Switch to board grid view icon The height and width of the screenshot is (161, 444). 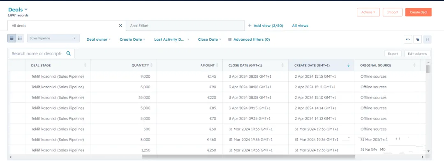(20, 39)
